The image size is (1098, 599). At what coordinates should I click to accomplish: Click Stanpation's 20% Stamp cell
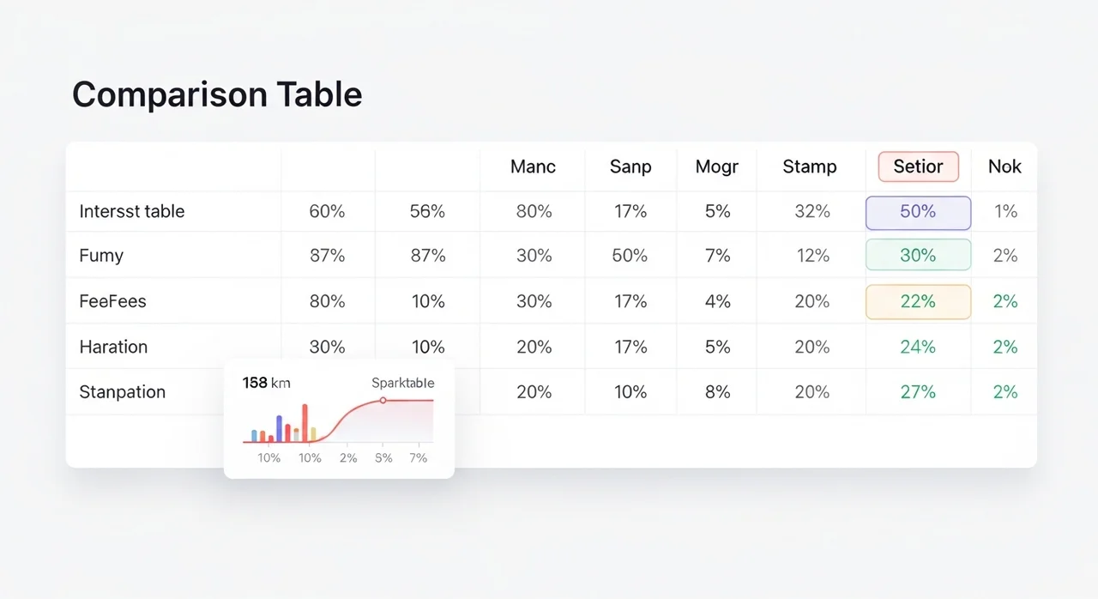(811, 392)
